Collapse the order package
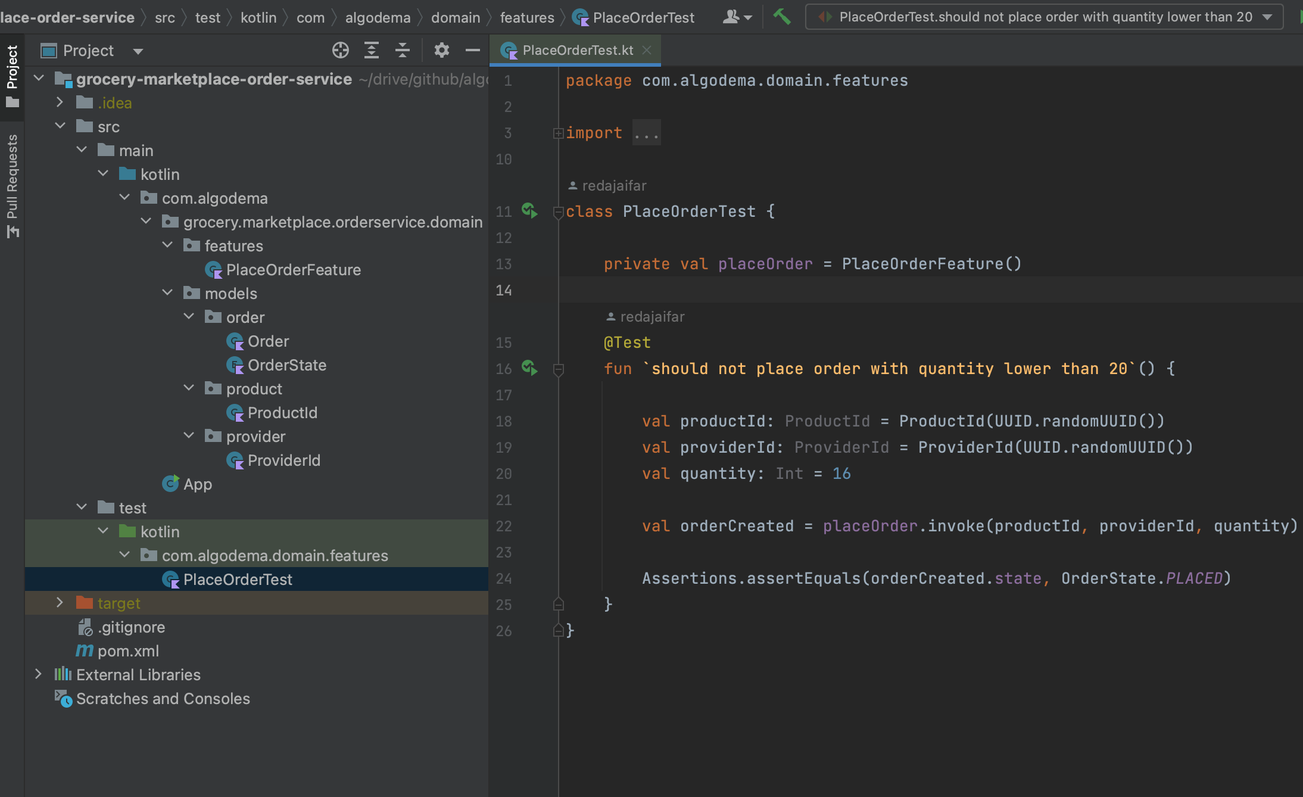The width and height of the screenshot is (1303, 797). tap(189, 317)
